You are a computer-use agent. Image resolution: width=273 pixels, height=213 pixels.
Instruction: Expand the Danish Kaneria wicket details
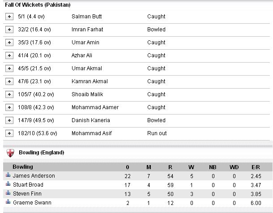[x=9, y=120]
